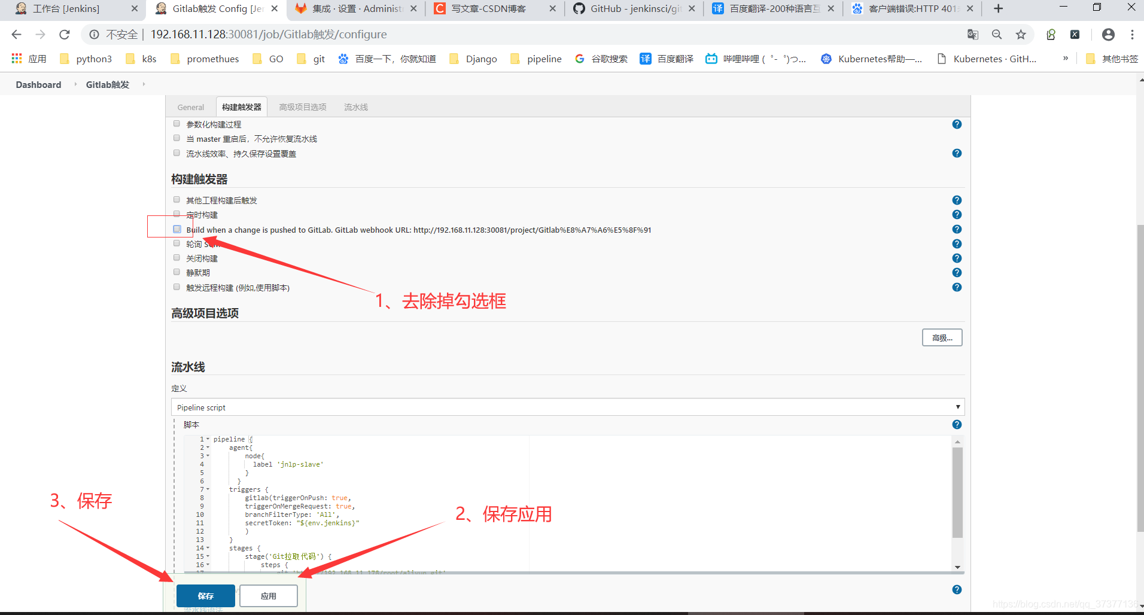This screenshot has height=615, width=1144.
Task: Reload the Jenkins configure page
Action: coord(65,35)
